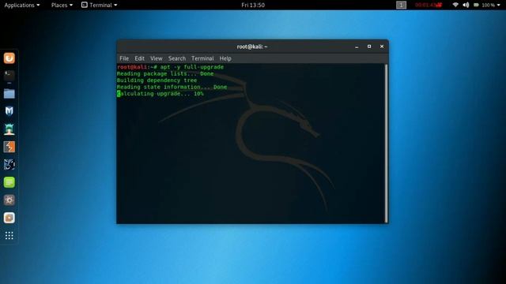Screen dimensions: 506x284
Task: Show all applications grid
Action: coord(9,236)
